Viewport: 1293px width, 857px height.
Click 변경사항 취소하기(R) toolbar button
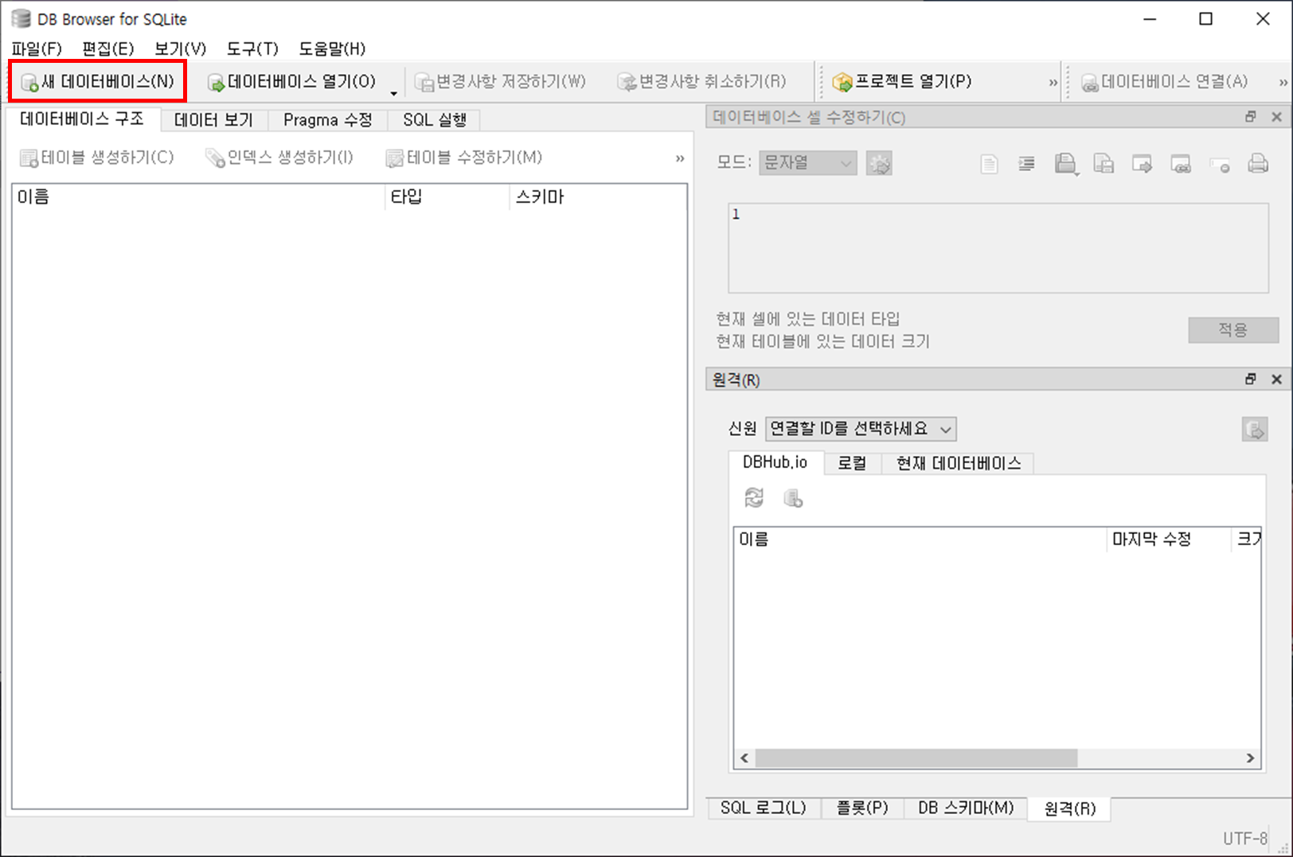coord(702,81)
